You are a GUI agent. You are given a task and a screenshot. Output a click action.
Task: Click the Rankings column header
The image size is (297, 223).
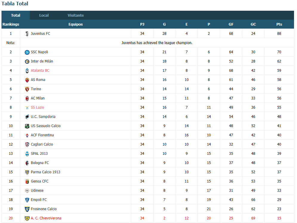[x=11, y=24]
